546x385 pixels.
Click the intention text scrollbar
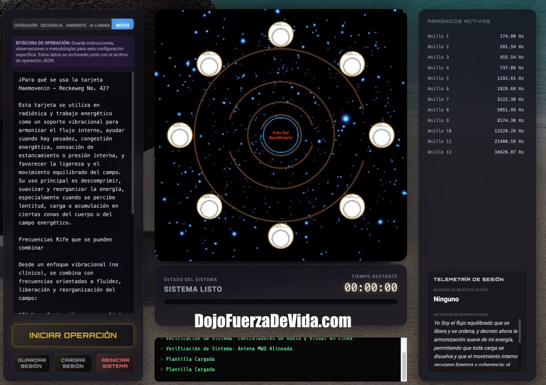click(520, 331)
